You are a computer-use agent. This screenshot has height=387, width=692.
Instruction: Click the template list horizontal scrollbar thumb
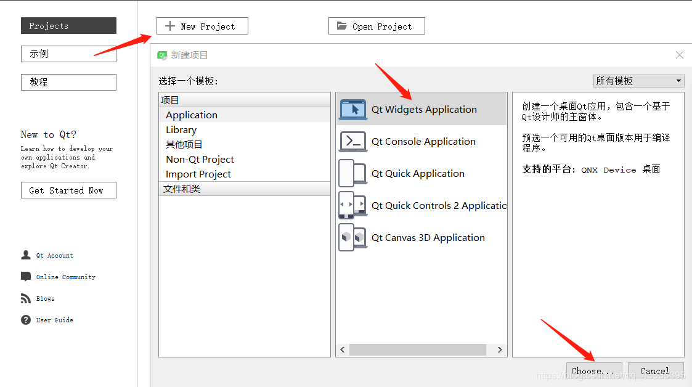(x=418, y=349)
